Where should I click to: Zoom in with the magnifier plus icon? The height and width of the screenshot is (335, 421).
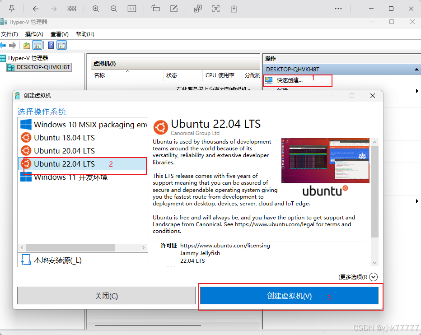click(x=96, y=9)
